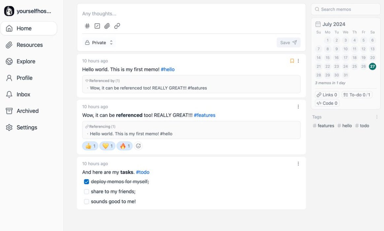Open Archived from the sidebar

[27, 111]
